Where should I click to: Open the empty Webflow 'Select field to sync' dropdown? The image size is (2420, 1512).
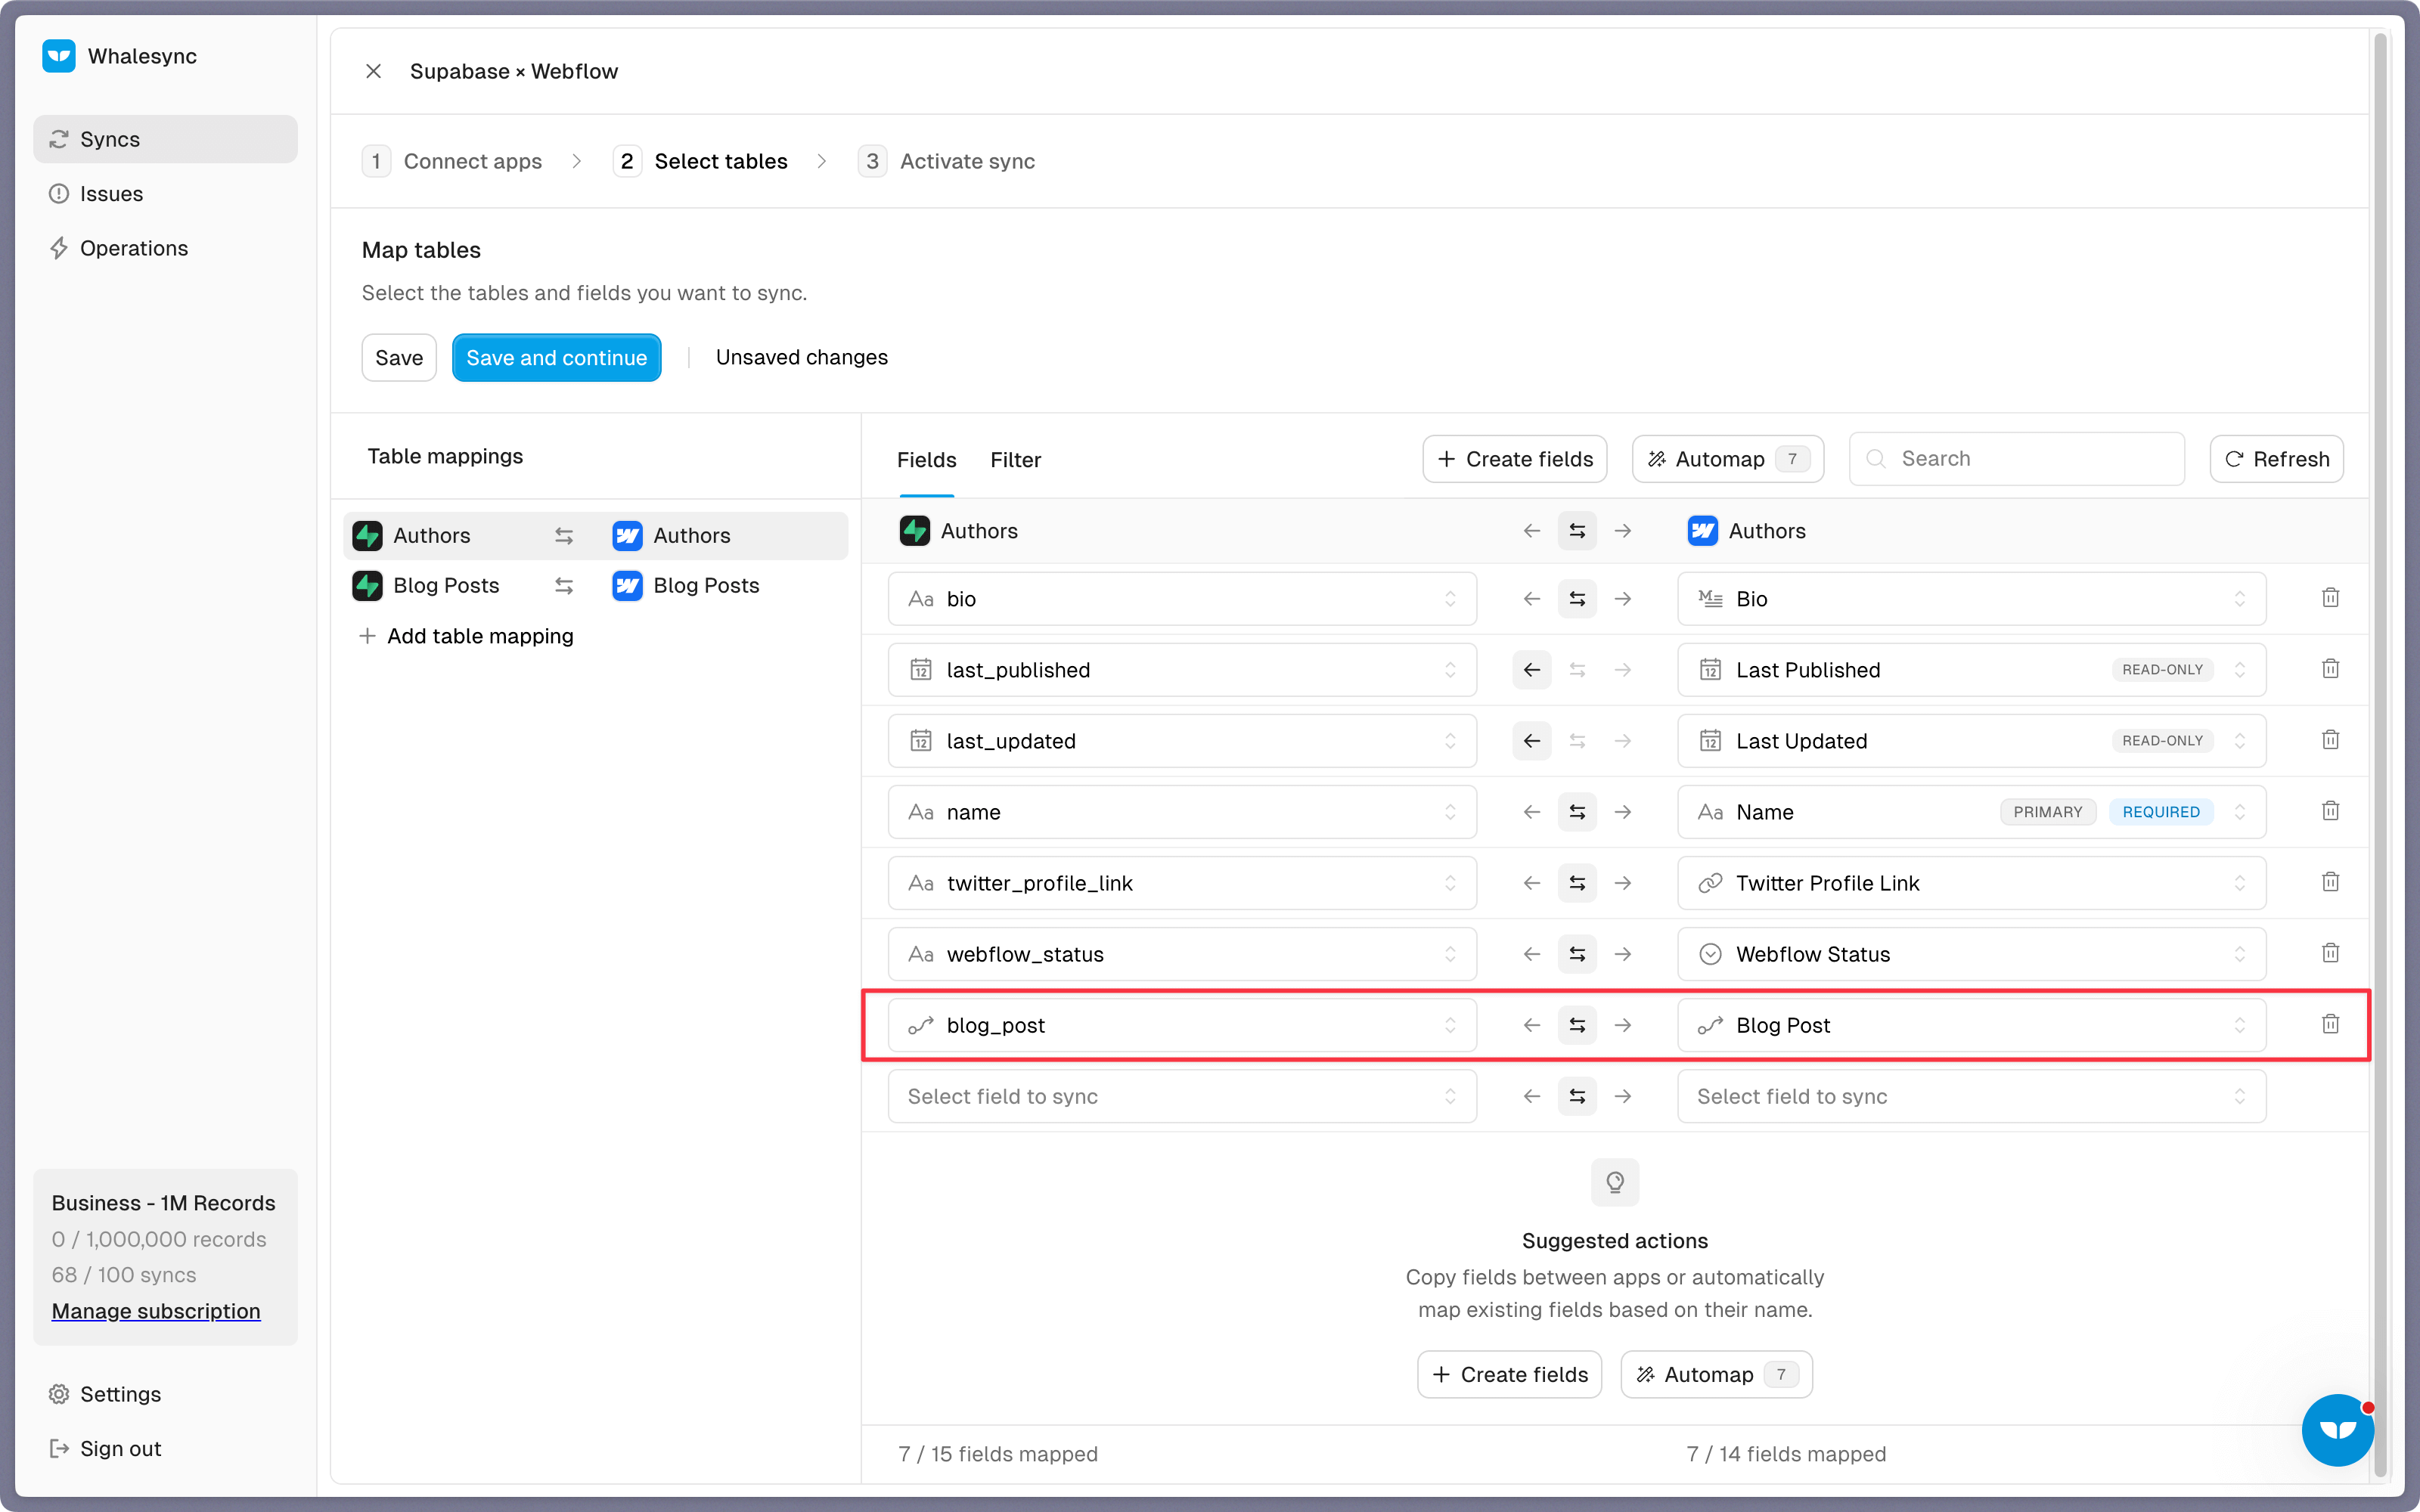1971,1096
